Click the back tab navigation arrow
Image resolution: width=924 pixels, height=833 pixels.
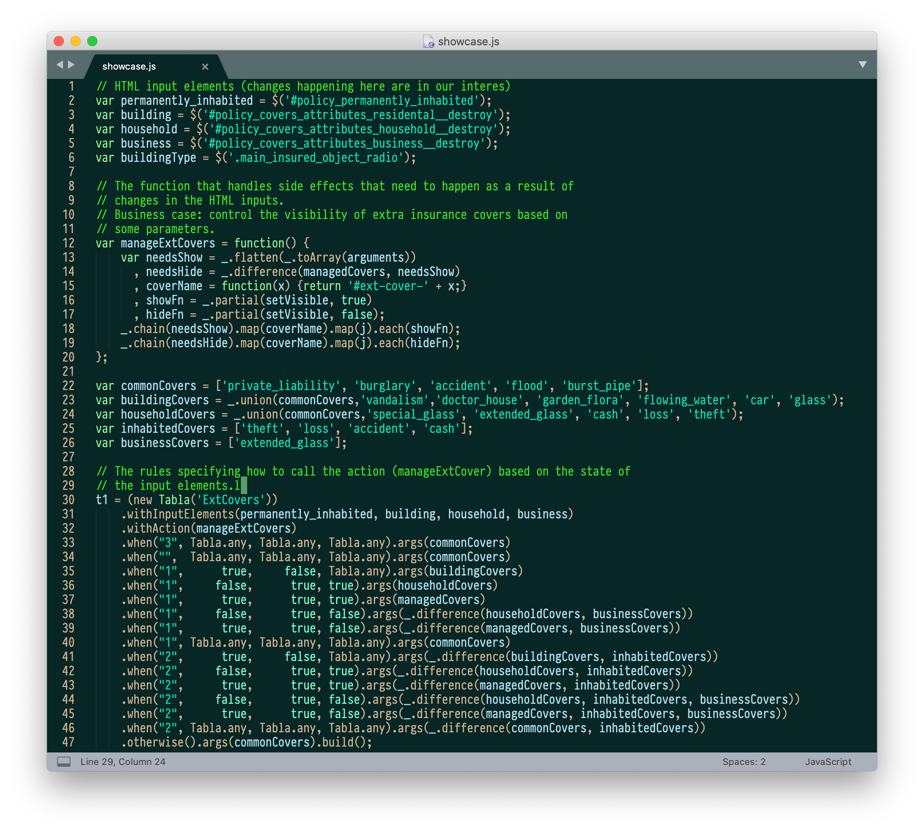(60, 65)
